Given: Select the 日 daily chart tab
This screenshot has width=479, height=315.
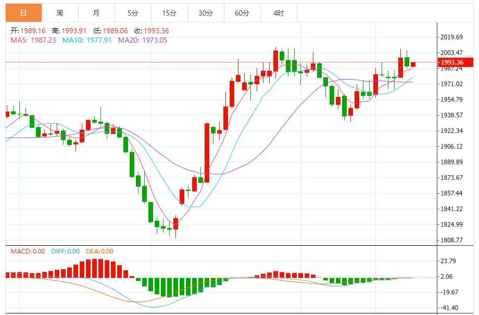Looking at the screenshot, I should (23, 13).
